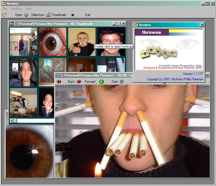Click the Exit button label
Screen dimensions: 216x186
click(x=88, y=15)
